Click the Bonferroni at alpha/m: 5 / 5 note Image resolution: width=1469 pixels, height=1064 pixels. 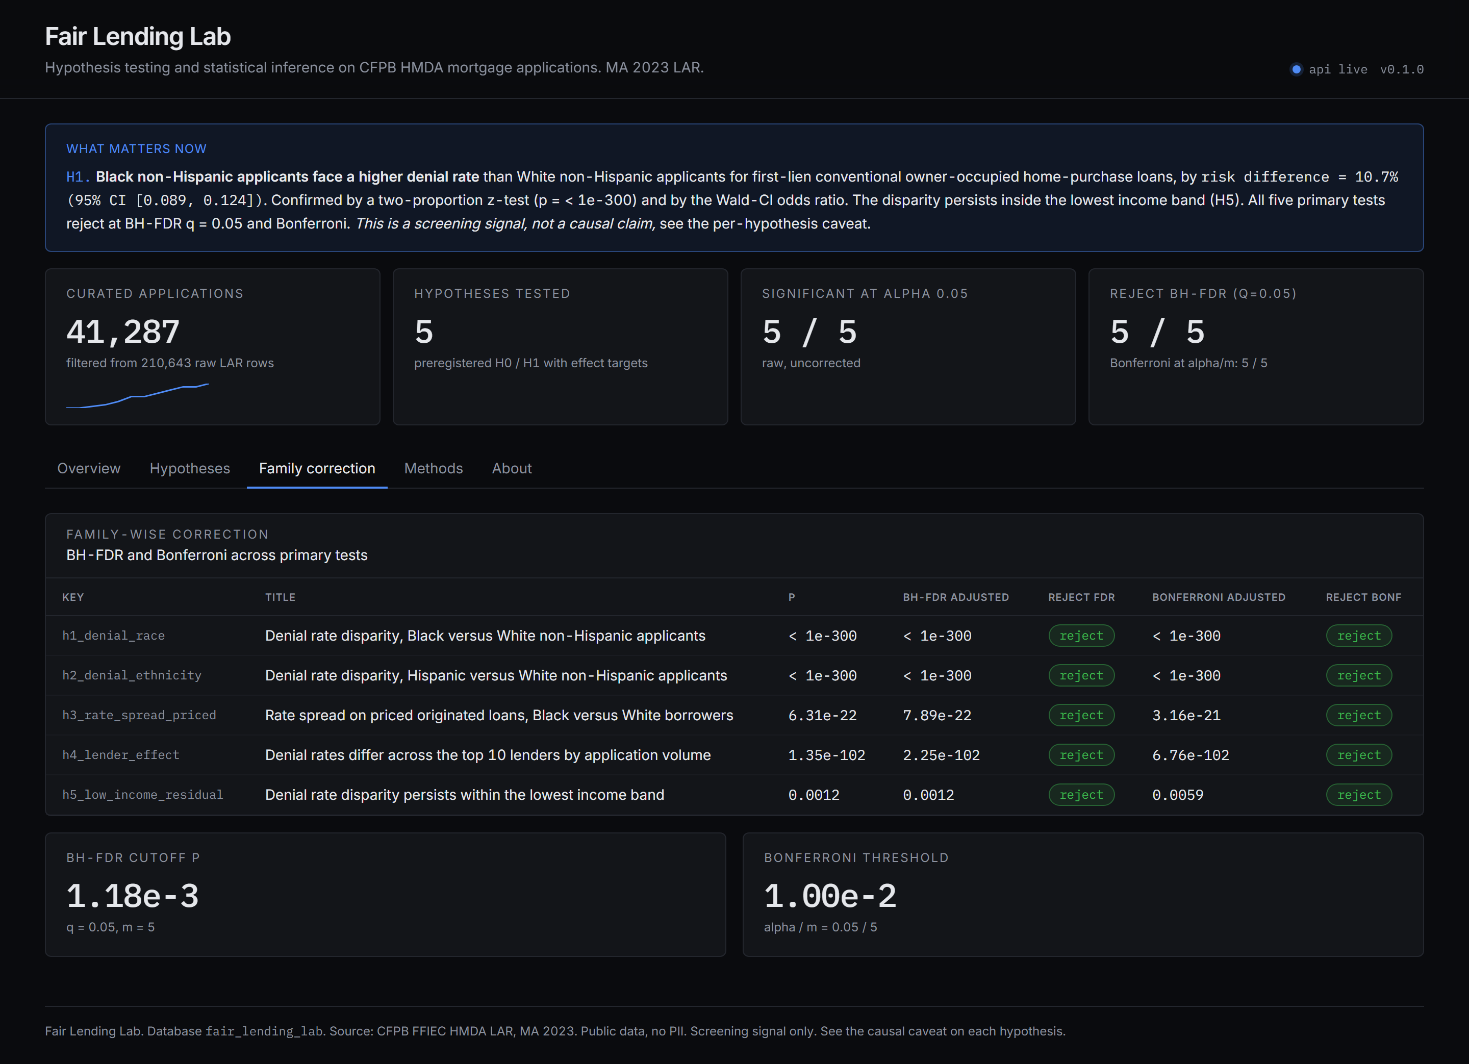coord(1188,363)
